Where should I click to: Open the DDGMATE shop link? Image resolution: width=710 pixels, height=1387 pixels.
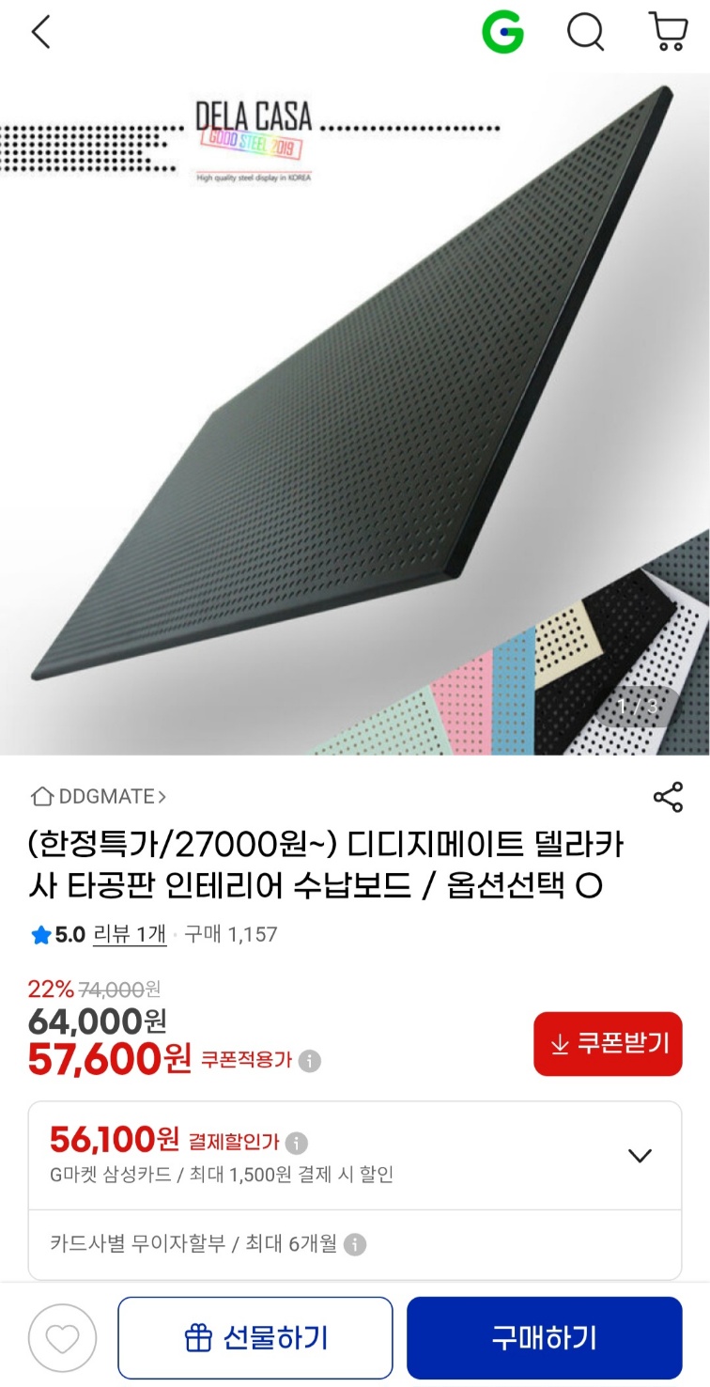click(99, 797)
